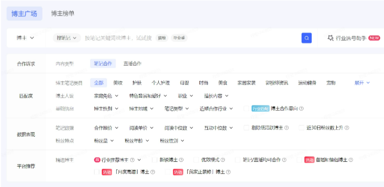Select 全部 category
Viewport: 384px width, 187px height.
coord(98,83)
